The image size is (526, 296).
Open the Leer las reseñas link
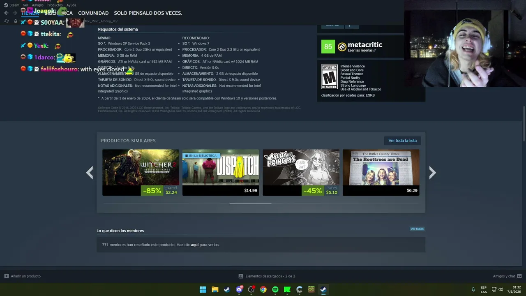coord(362,51)
